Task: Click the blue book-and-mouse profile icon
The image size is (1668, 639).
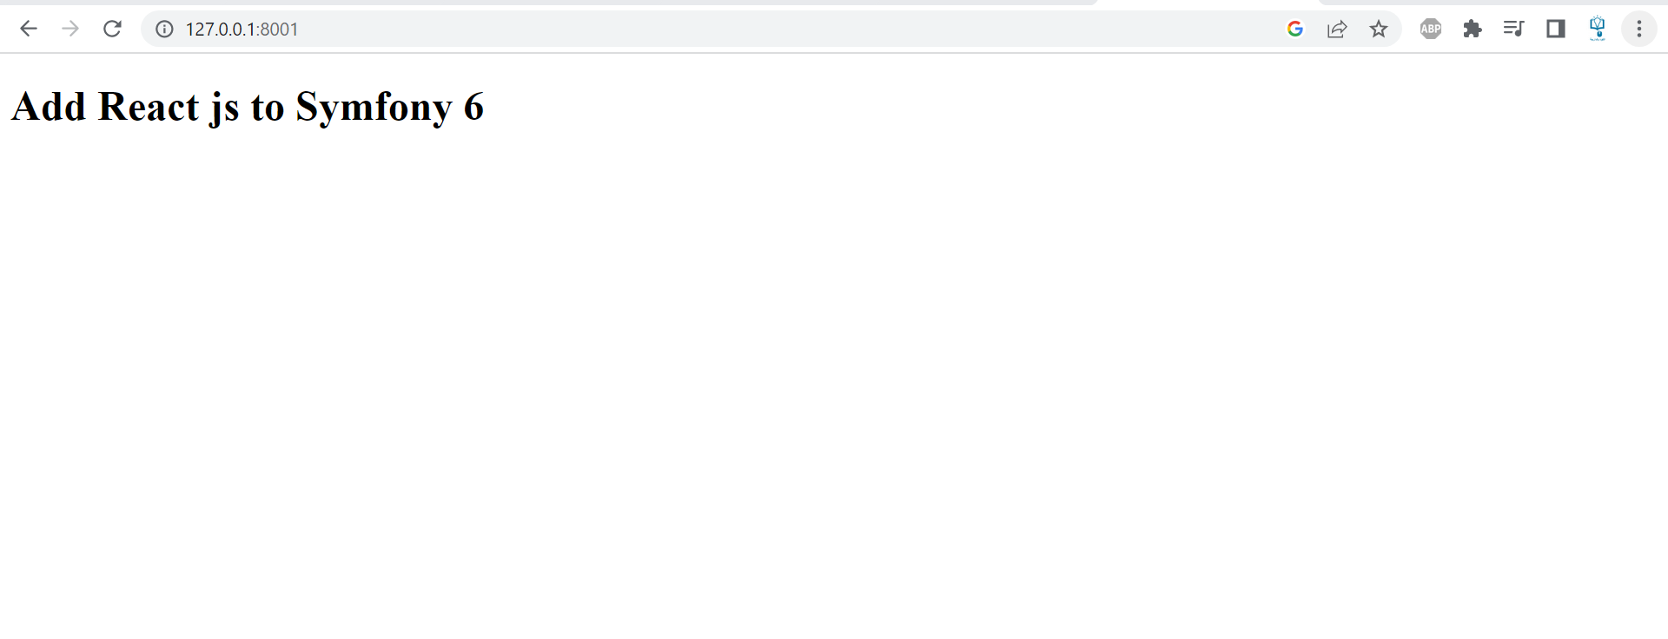Action: coord(1598,29)
